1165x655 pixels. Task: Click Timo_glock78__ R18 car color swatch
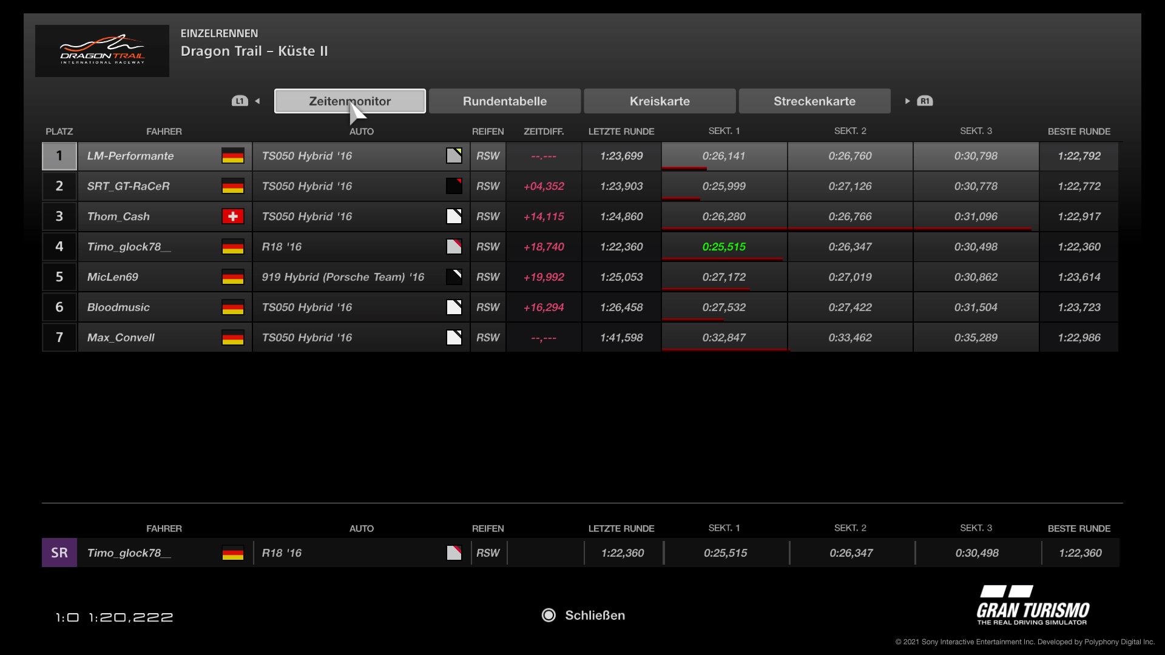454,247
